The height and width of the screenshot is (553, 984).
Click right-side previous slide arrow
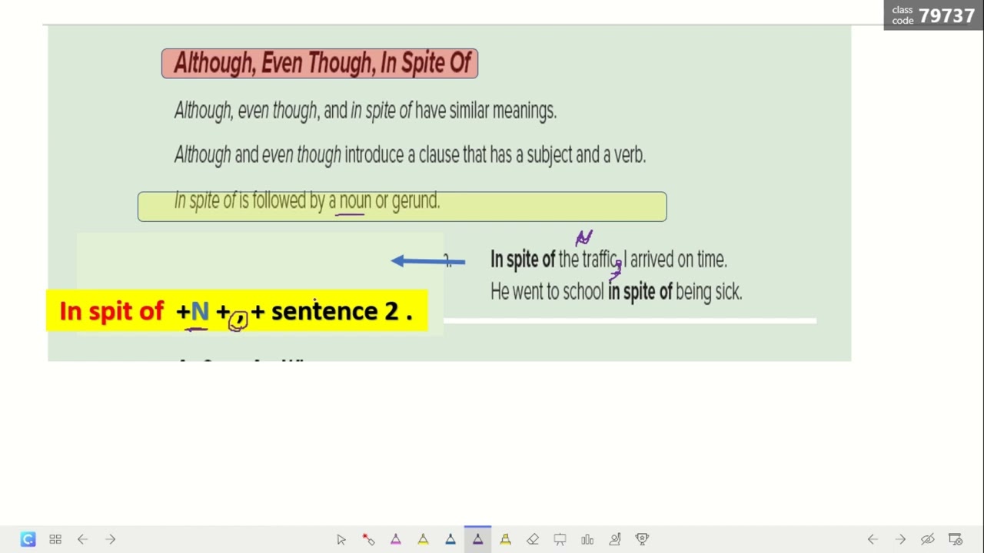point(873,539)
